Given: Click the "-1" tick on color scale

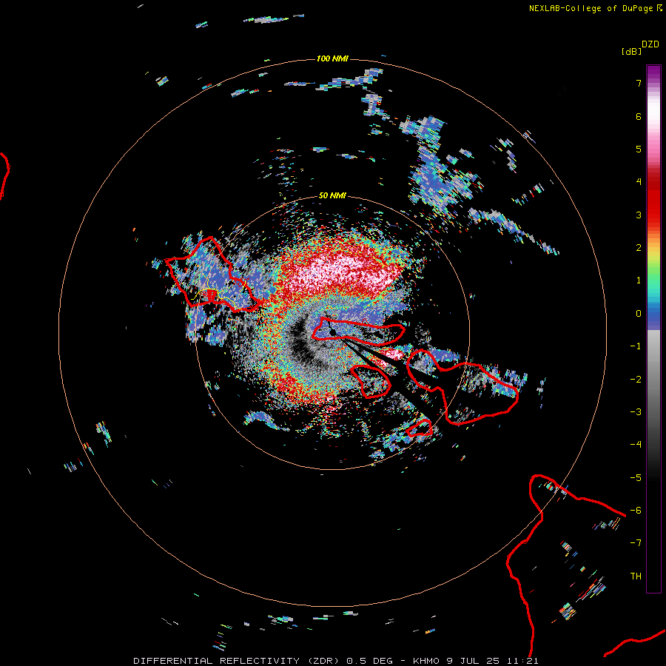Looking at the screenshot, I should (636, 346).
